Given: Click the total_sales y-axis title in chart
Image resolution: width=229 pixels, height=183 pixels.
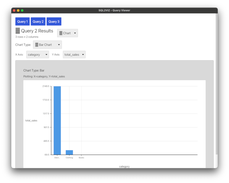Looking at the screenshot, I should tap(31, 121).
